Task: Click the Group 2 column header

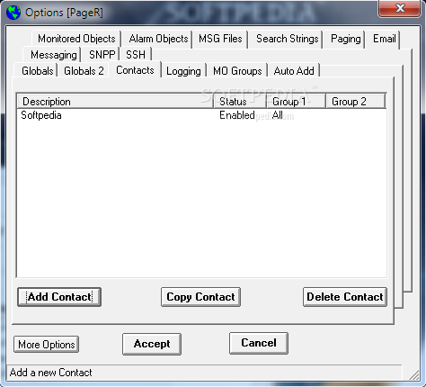Action: (355, 102)
